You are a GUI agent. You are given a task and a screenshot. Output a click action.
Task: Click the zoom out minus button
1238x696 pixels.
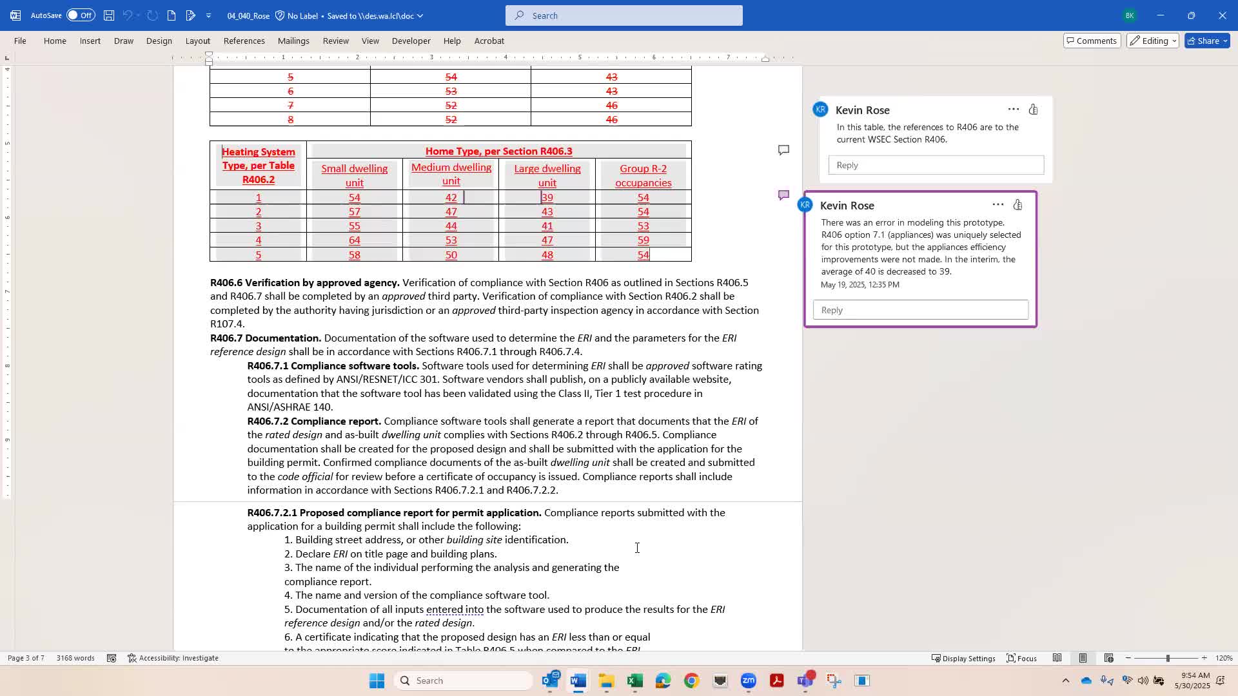point(1128,658)
